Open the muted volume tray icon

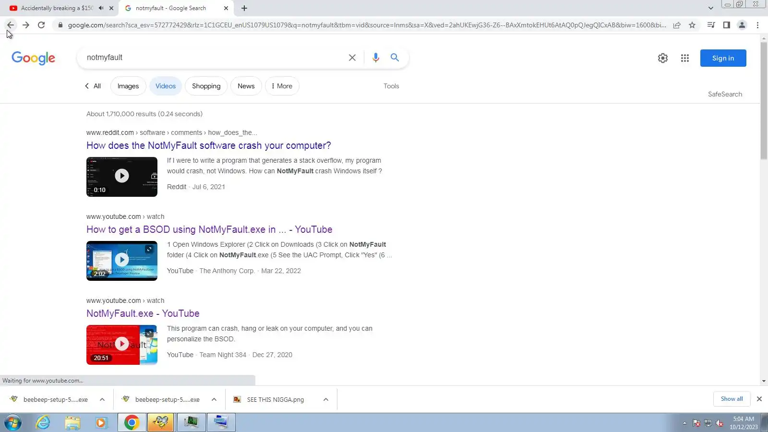point(720,423)
